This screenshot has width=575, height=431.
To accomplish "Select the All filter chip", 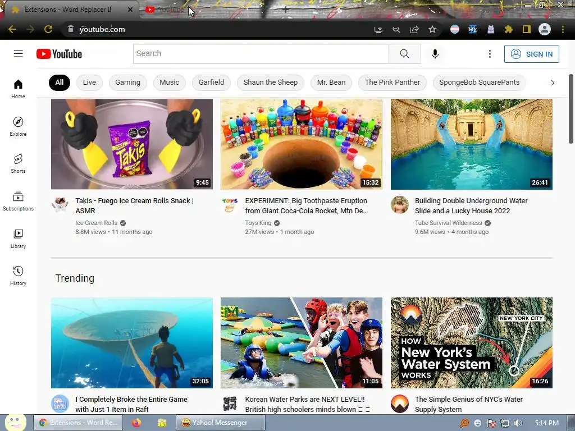I will 60,82.
